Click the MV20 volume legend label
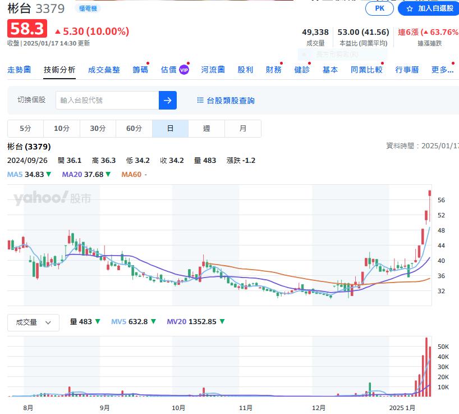 [177, 321]
